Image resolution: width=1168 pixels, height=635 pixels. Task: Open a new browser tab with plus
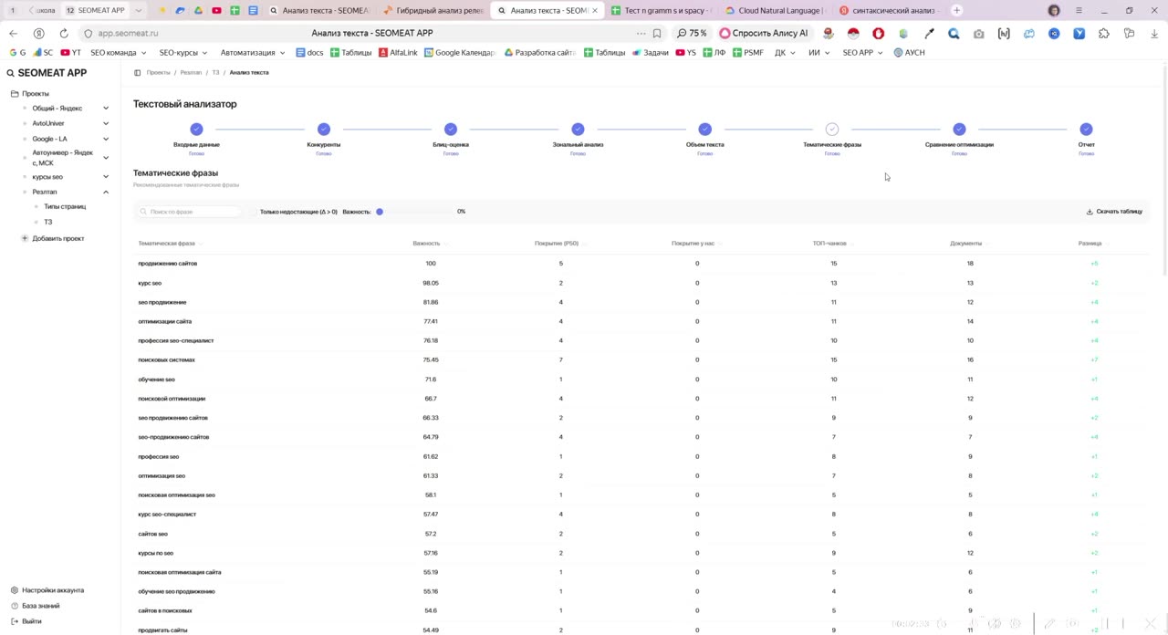[x=956, y=10]
